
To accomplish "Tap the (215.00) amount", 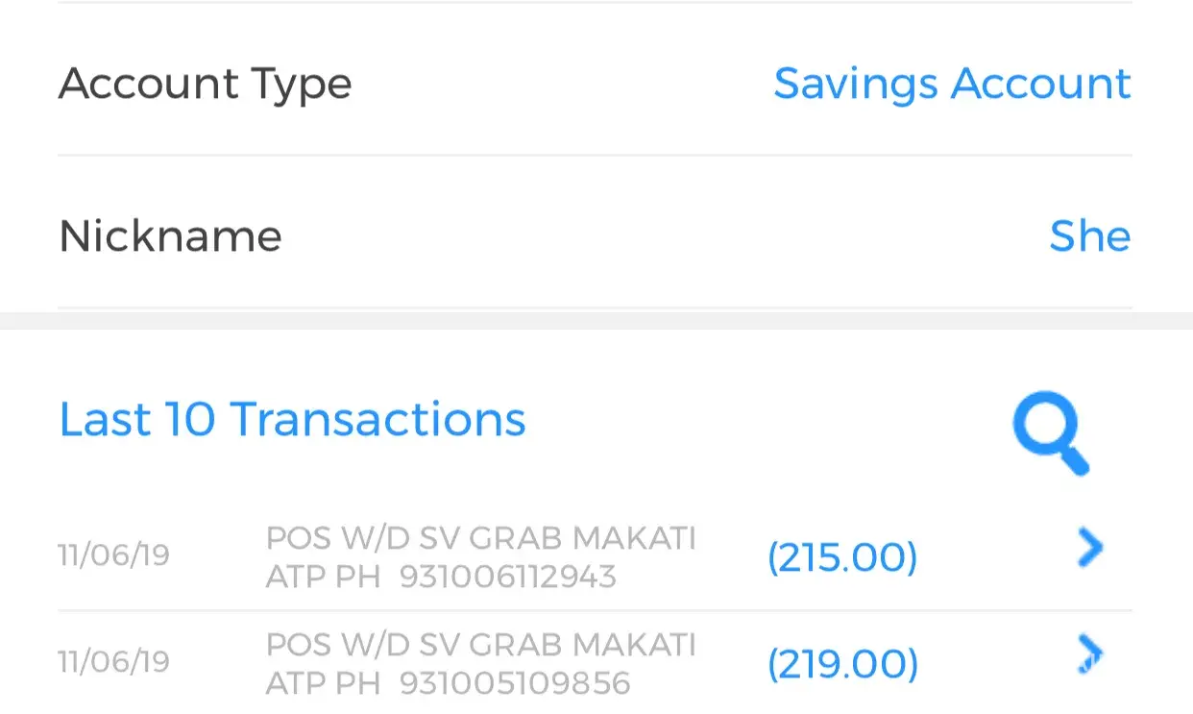I will [x=842, y=557].
